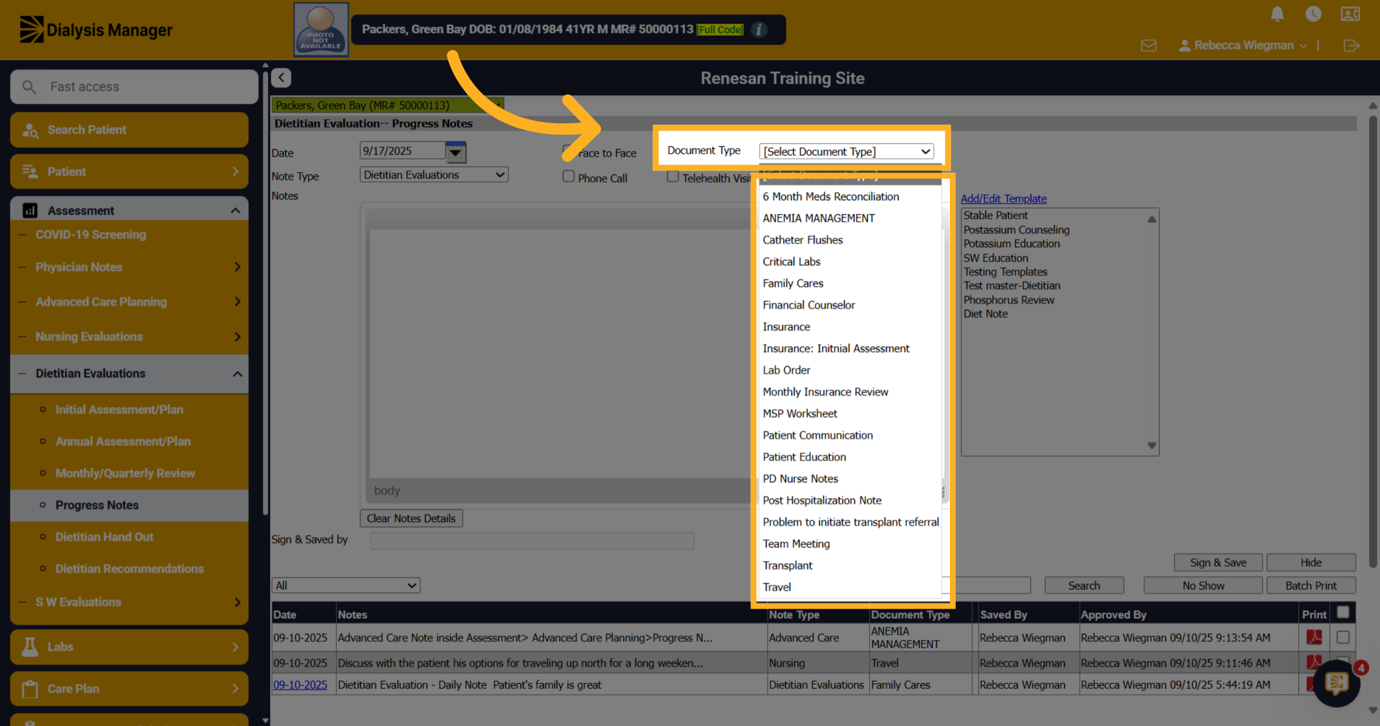
Task: Expand Physician Notes submenu
Action: tap(237, 267)
